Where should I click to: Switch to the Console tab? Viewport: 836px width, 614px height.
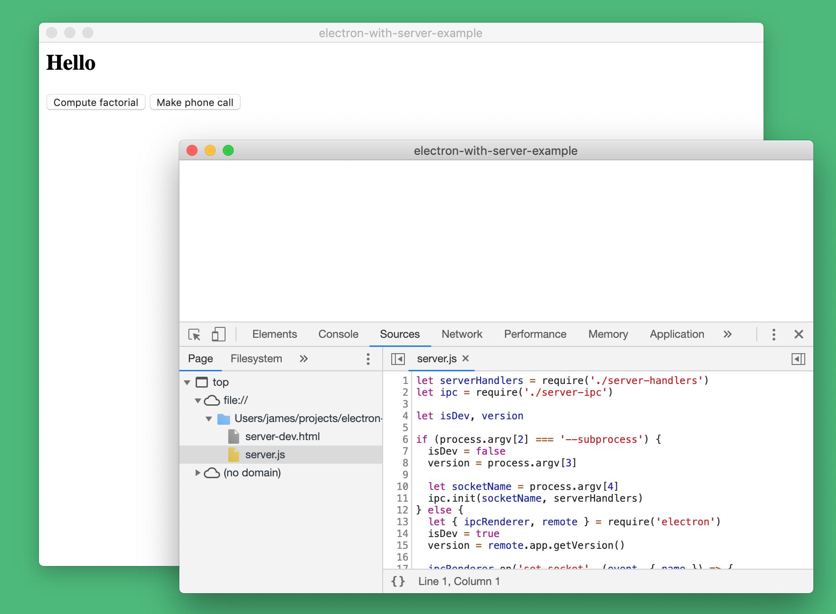point(338,334)
